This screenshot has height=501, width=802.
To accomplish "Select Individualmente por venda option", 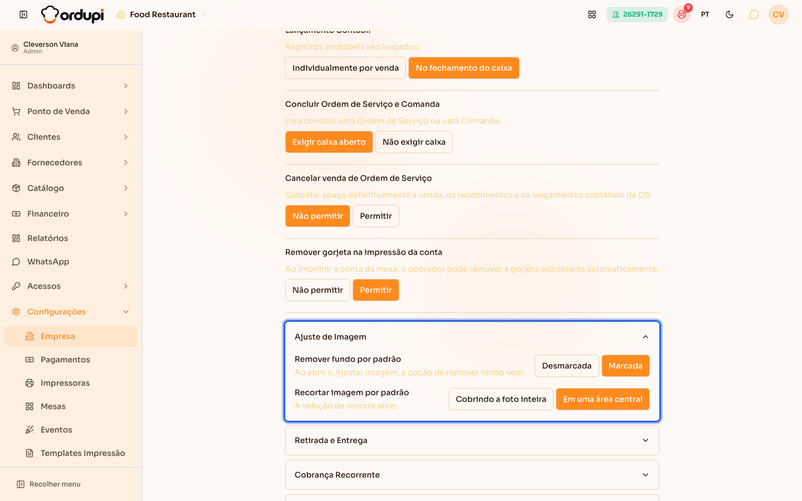I will 345,68.
